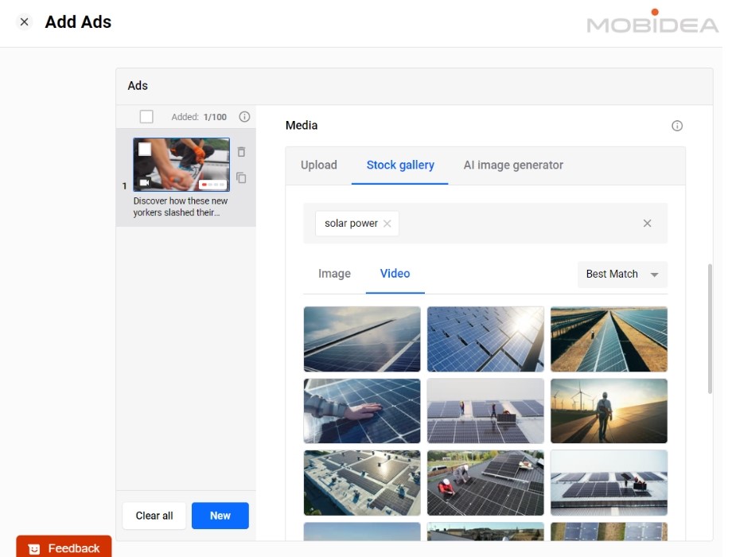Click ad 1 caption Discover how these new yorkers

pos(180,206)
